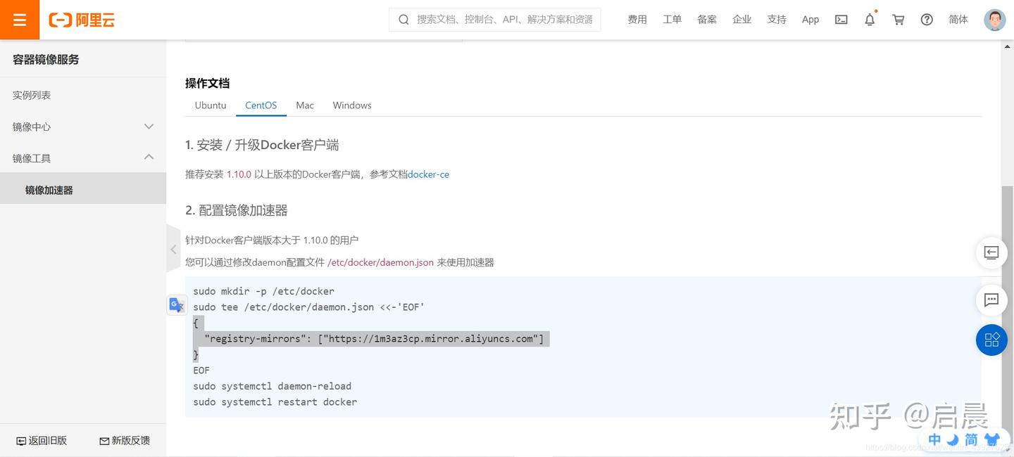Expand the 镜像中心 sidebar section

point(149,127)
